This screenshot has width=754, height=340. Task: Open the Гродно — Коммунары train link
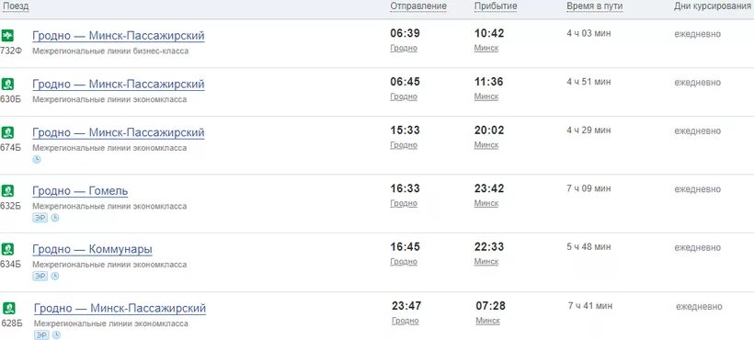[92, 250]
